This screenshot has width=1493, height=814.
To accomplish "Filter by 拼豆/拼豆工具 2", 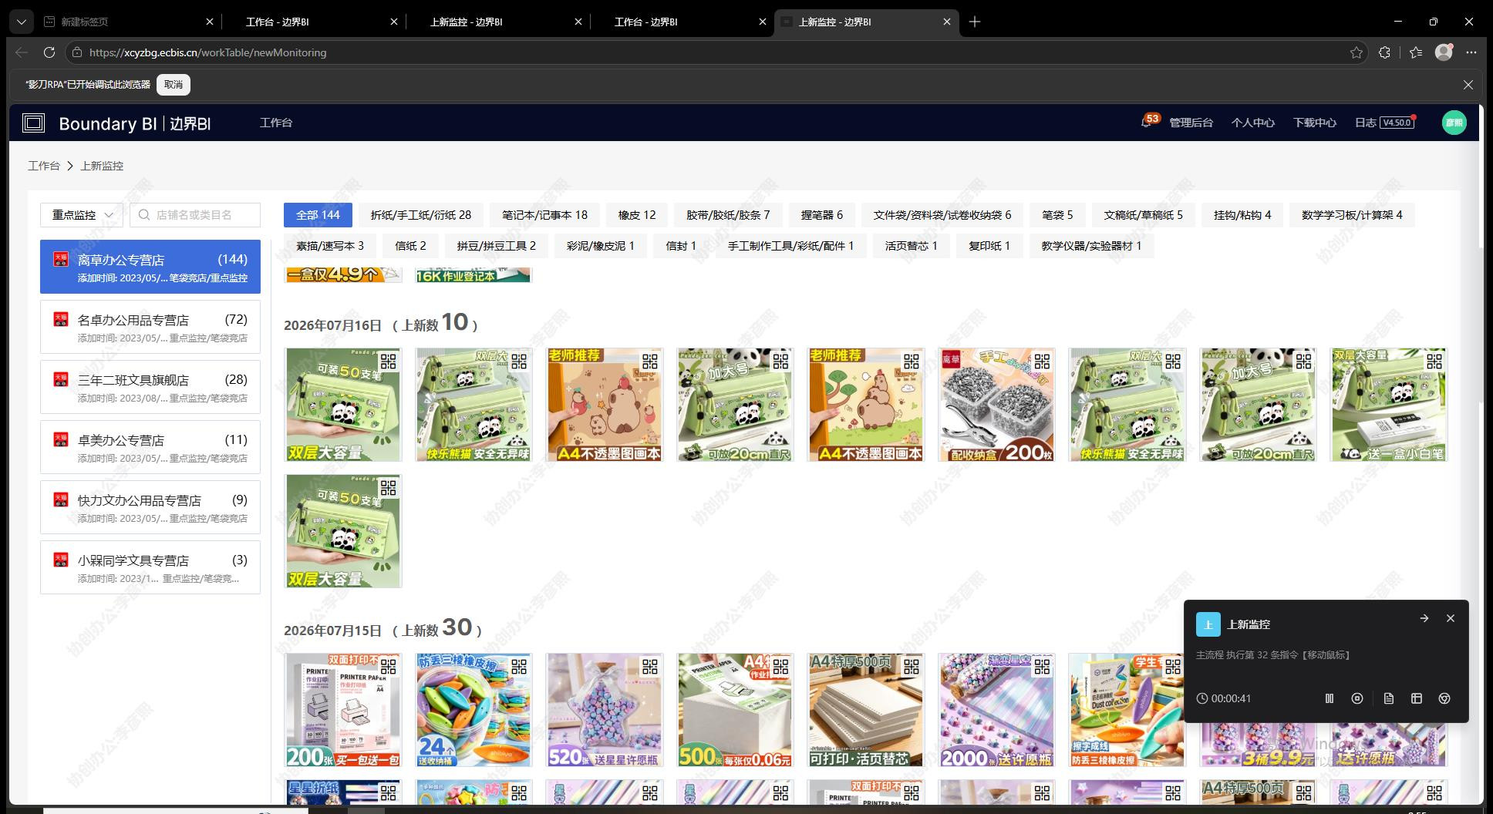I will [497, 246].
